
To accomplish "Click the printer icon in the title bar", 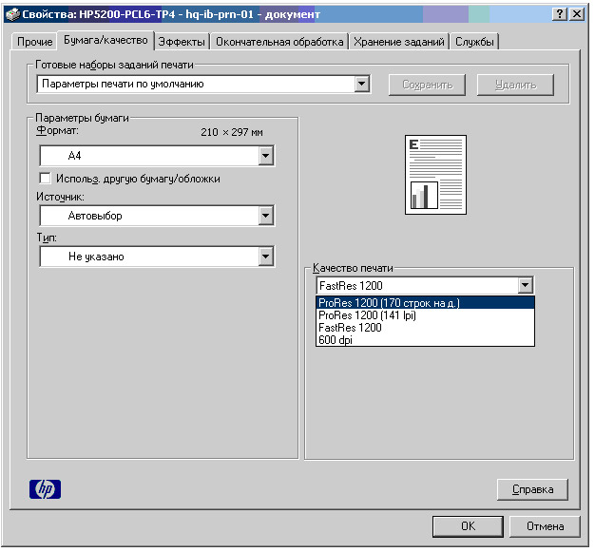I will pos(12,14).
